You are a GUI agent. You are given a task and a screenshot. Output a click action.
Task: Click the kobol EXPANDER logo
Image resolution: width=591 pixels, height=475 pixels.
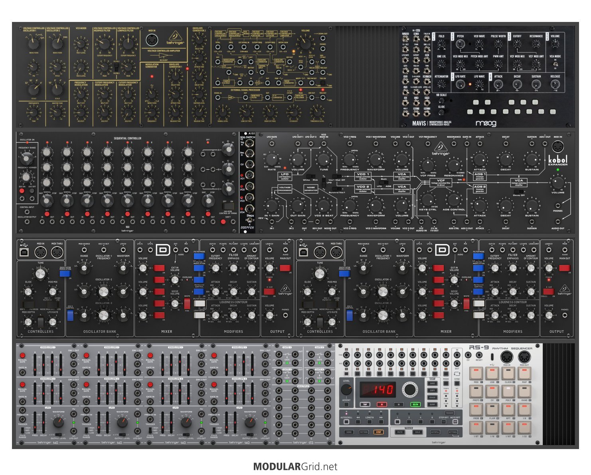pos(558,160)
